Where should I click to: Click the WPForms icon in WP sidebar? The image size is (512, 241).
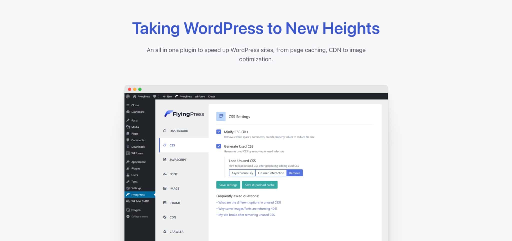click(x=128, y=153)
